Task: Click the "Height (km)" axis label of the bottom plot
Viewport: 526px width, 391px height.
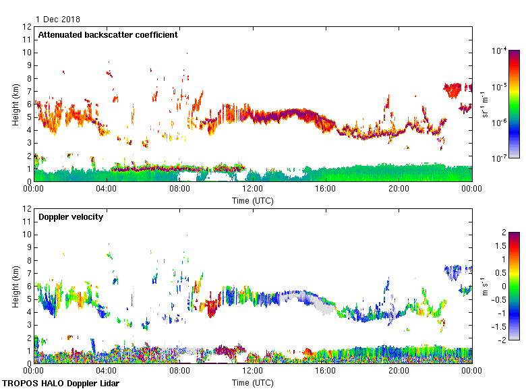Action: pyautogui.click(x=15, y=286)
